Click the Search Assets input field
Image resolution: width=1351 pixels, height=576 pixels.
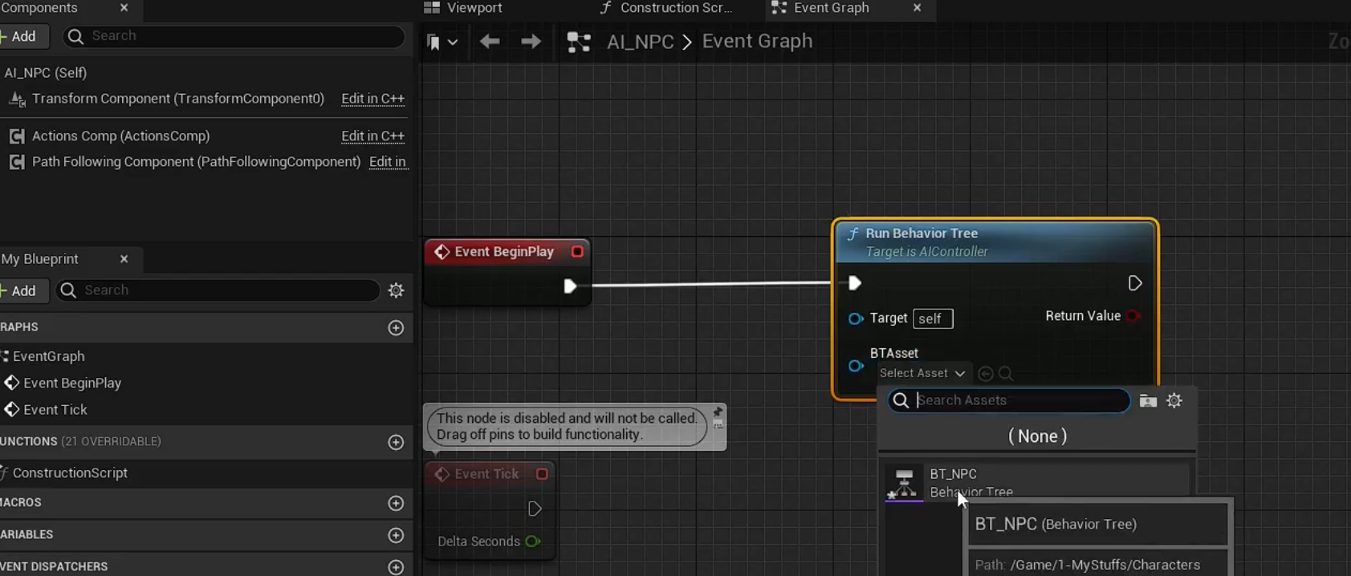coord(1018,400)
